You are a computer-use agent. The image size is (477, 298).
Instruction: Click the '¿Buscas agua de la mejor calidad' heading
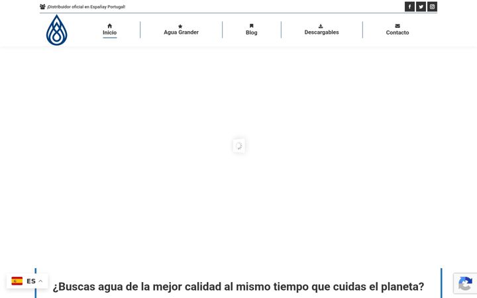pos(238,287)
